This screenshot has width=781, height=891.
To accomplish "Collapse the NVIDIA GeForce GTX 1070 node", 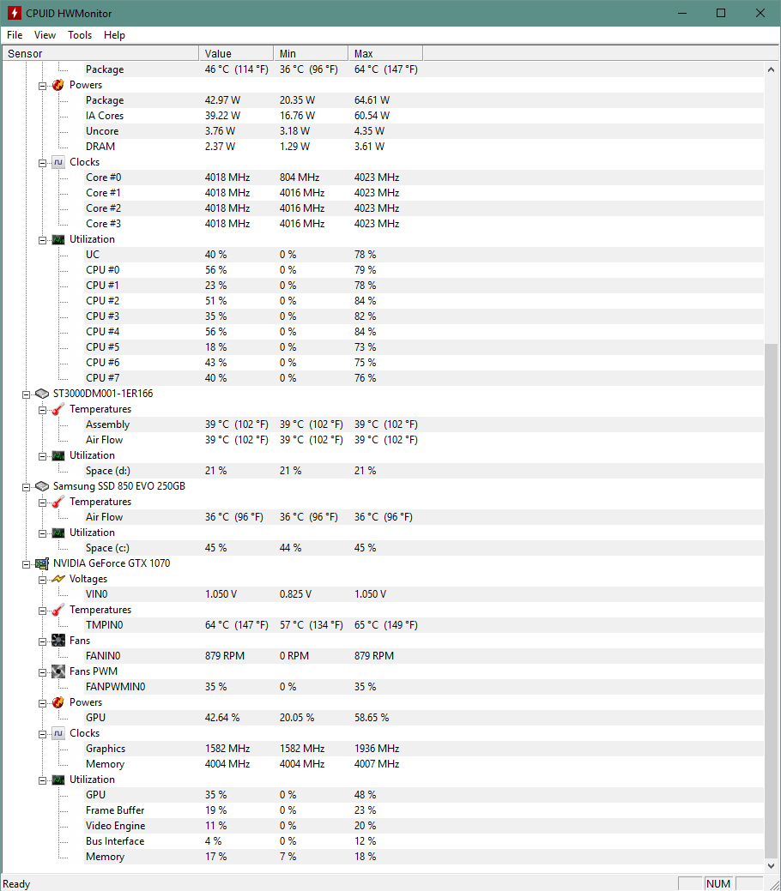I will [x=26, y=565].
